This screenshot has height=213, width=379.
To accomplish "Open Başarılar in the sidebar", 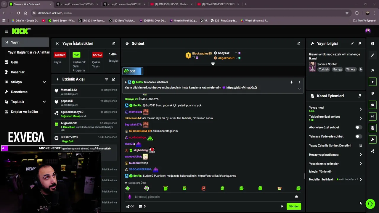I will (x=18, y=72).
